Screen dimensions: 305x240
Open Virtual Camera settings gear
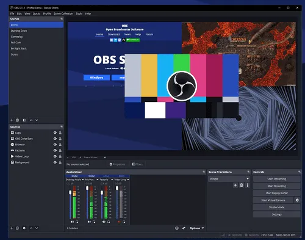(297, 200)
